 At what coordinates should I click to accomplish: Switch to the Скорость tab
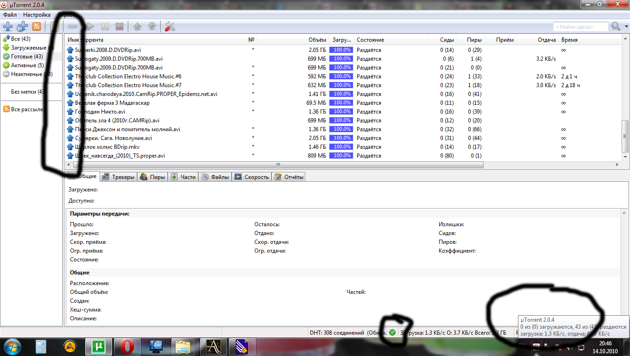252,177
